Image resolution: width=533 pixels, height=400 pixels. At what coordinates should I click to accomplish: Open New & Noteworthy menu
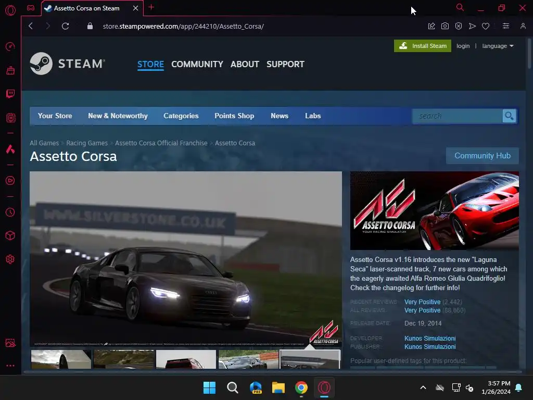118,116
